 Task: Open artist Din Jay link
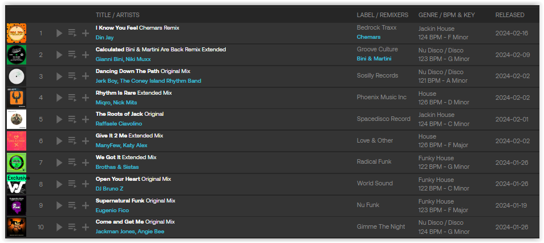(104, 38)
